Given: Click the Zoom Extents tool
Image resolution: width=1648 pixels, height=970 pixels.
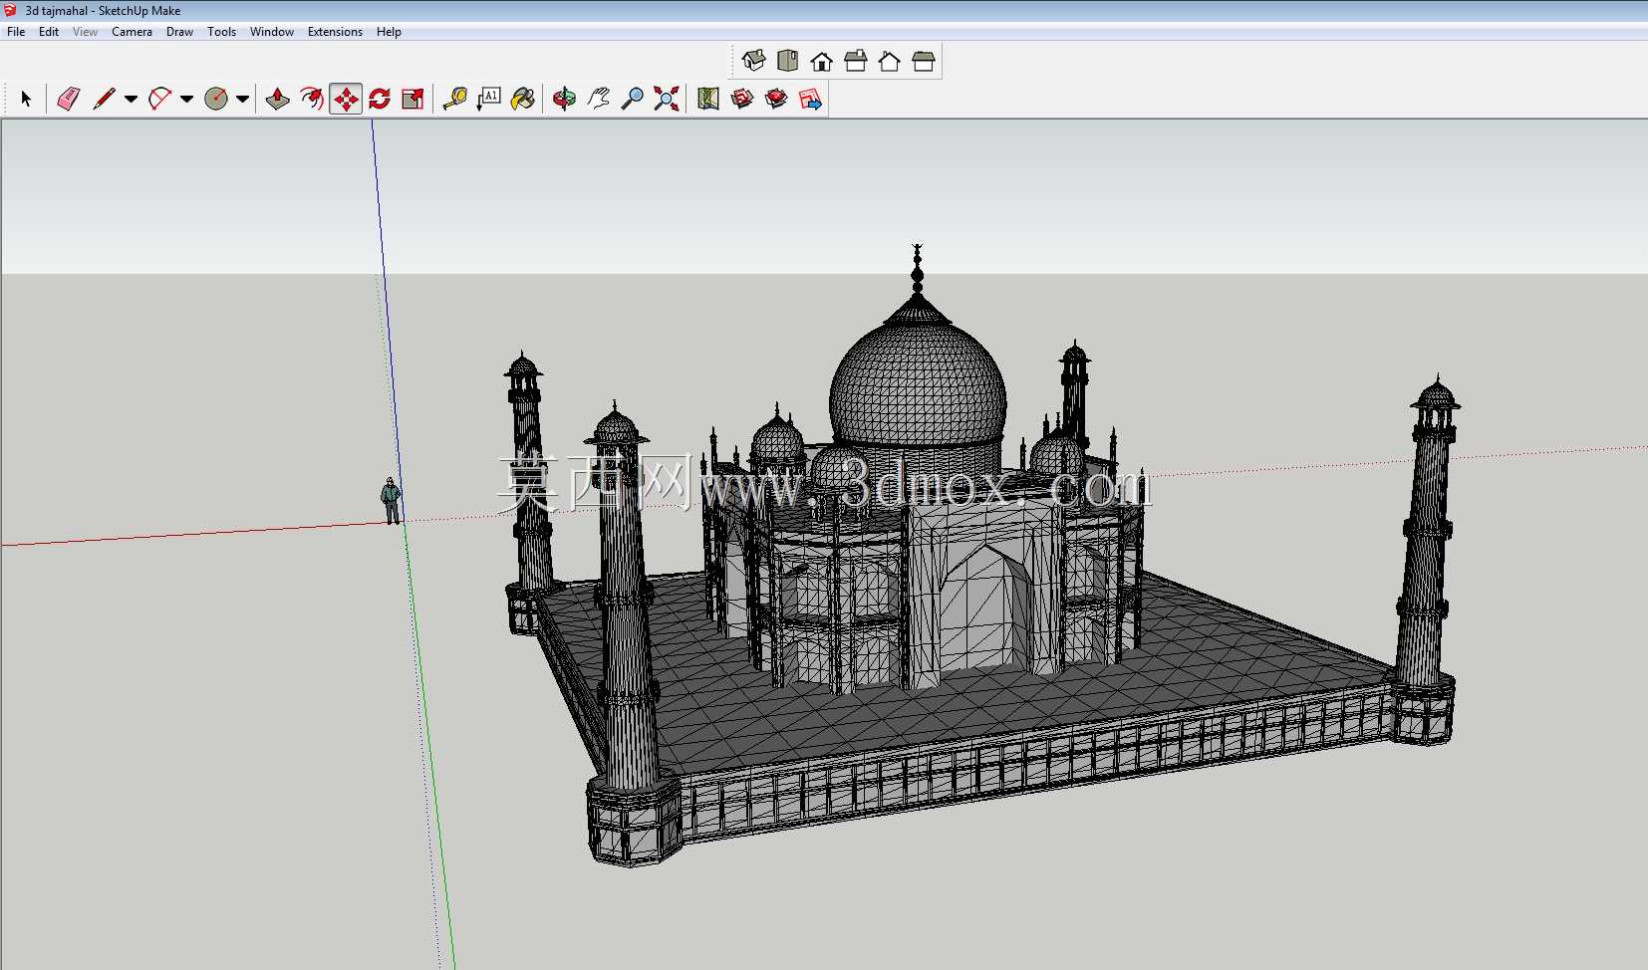Looking at the screenshot, I should pos(667,99).
